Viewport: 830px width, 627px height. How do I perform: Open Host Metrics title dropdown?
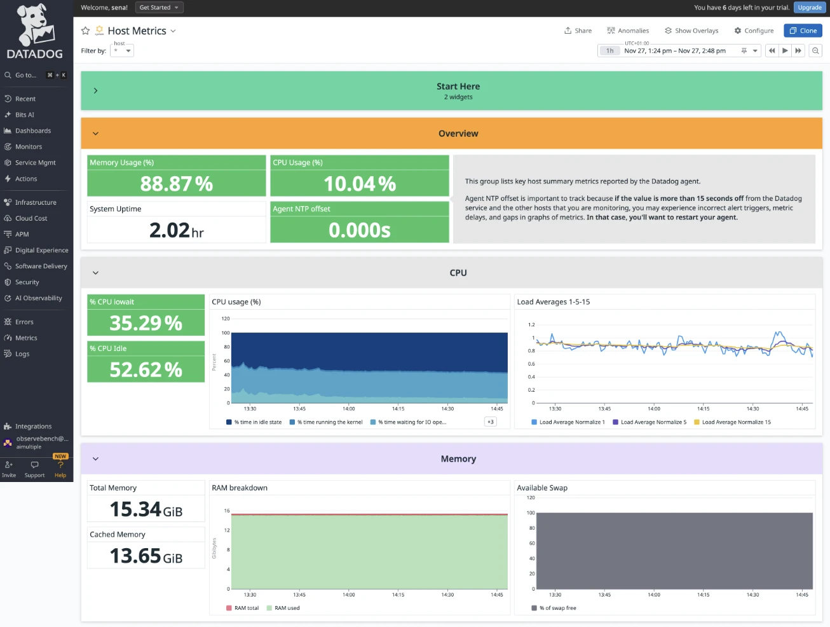point(173,31)
